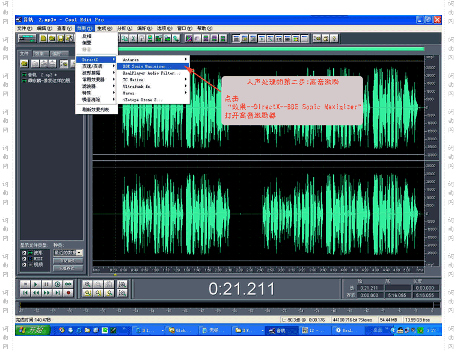Zoom out vertically button
Viewport: 457px width, 351px height.
tap(123, 293)
